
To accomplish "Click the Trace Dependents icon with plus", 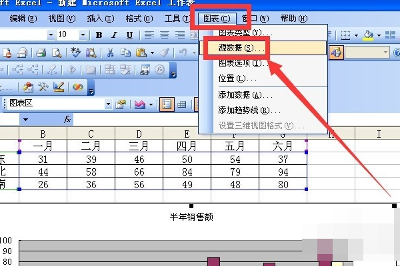I will pyautogui.click(x=17, y=69).
